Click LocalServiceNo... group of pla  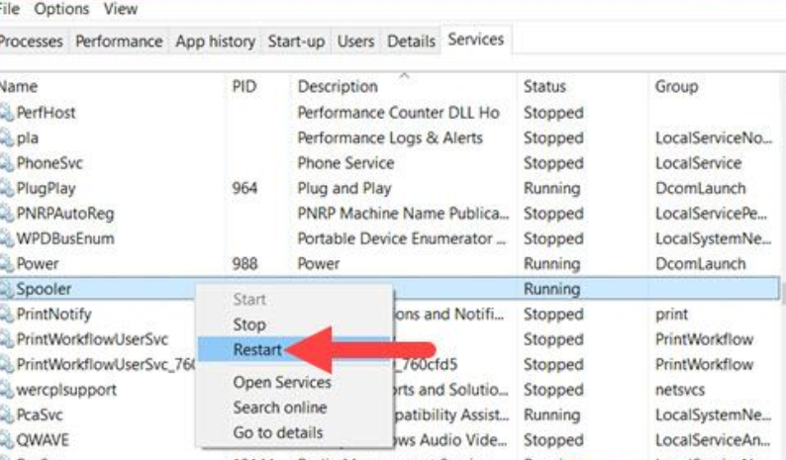click(714, 138)
